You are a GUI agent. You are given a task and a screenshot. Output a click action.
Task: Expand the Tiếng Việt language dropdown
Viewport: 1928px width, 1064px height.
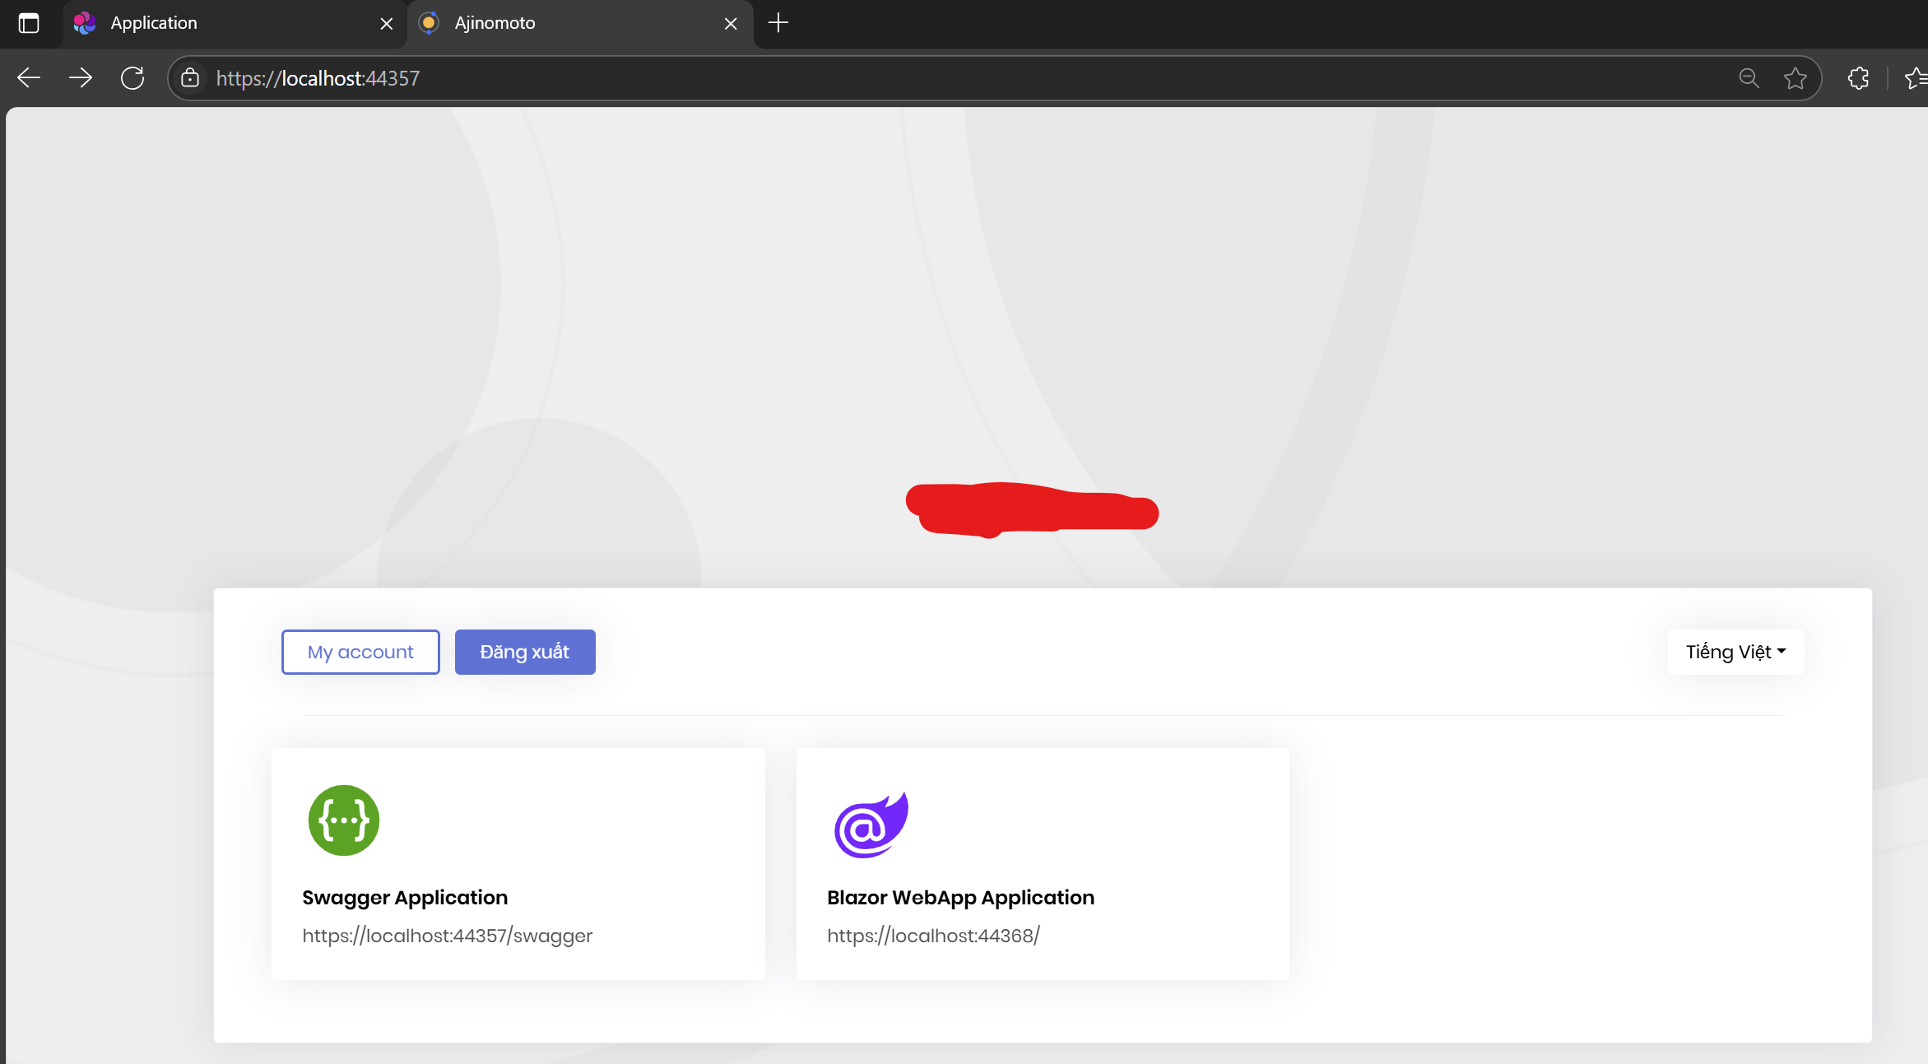[x=1735, y=652]
